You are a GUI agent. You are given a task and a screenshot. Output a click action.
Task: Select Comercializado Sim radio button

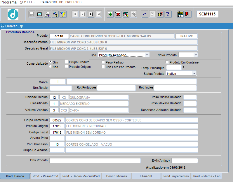coord(51,62)
